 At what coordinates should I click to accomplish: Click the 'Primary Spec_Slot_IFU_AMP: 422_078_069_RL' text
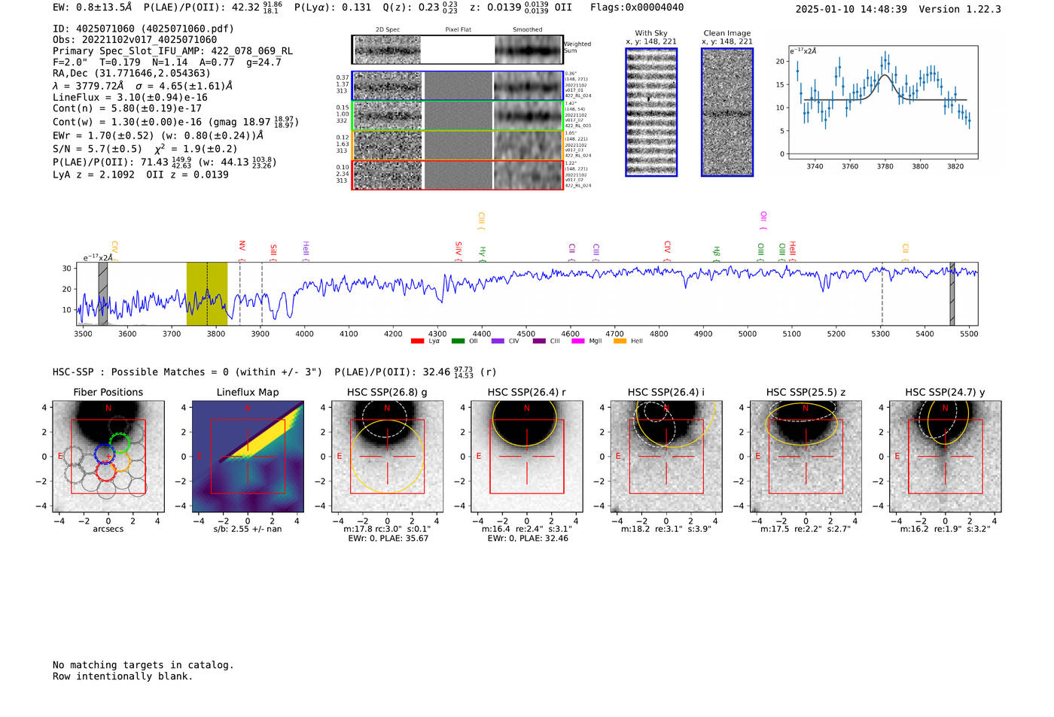point(172,51)
